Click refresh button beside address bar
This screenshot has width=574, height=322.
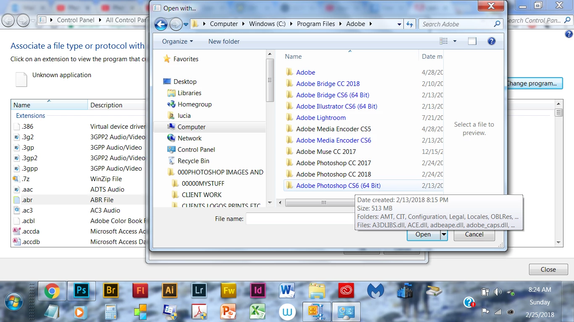(x=410, y=24)
